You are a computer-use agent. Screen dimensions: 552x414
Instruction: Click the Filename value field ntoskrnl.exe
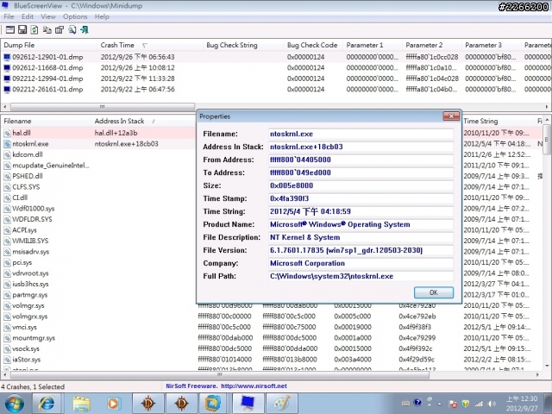tap(361, 134)
